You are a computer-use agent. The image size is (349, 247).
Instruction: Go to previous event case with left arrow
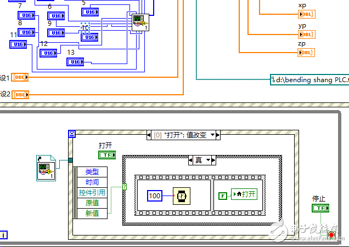click(149, 135)
